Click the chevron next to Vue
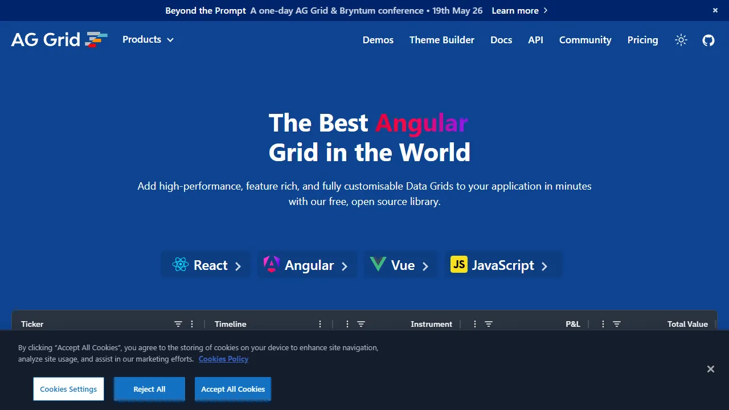729x410 pixels. pos(425,266)
